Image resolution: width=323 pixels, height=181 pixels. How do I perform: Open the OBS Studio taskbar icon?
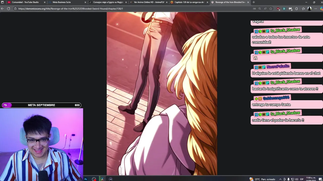click(94, 179)
